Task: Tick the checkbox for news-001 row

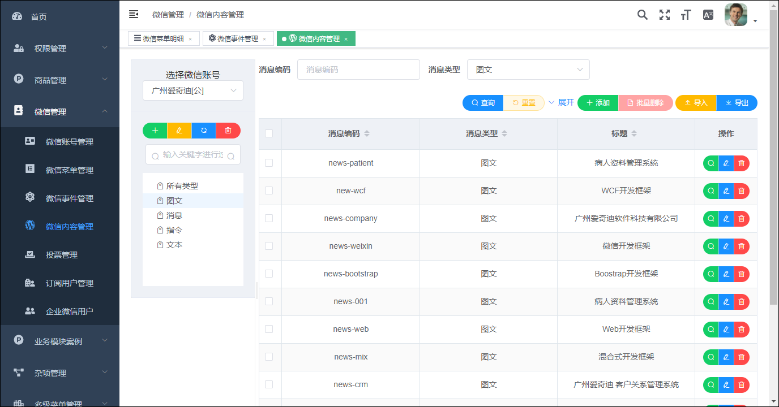Action: click(x=269, y=301)
